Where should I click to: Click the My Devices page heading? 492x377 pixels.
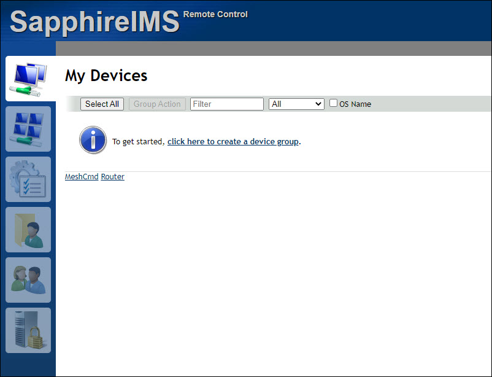pos(106,76)
